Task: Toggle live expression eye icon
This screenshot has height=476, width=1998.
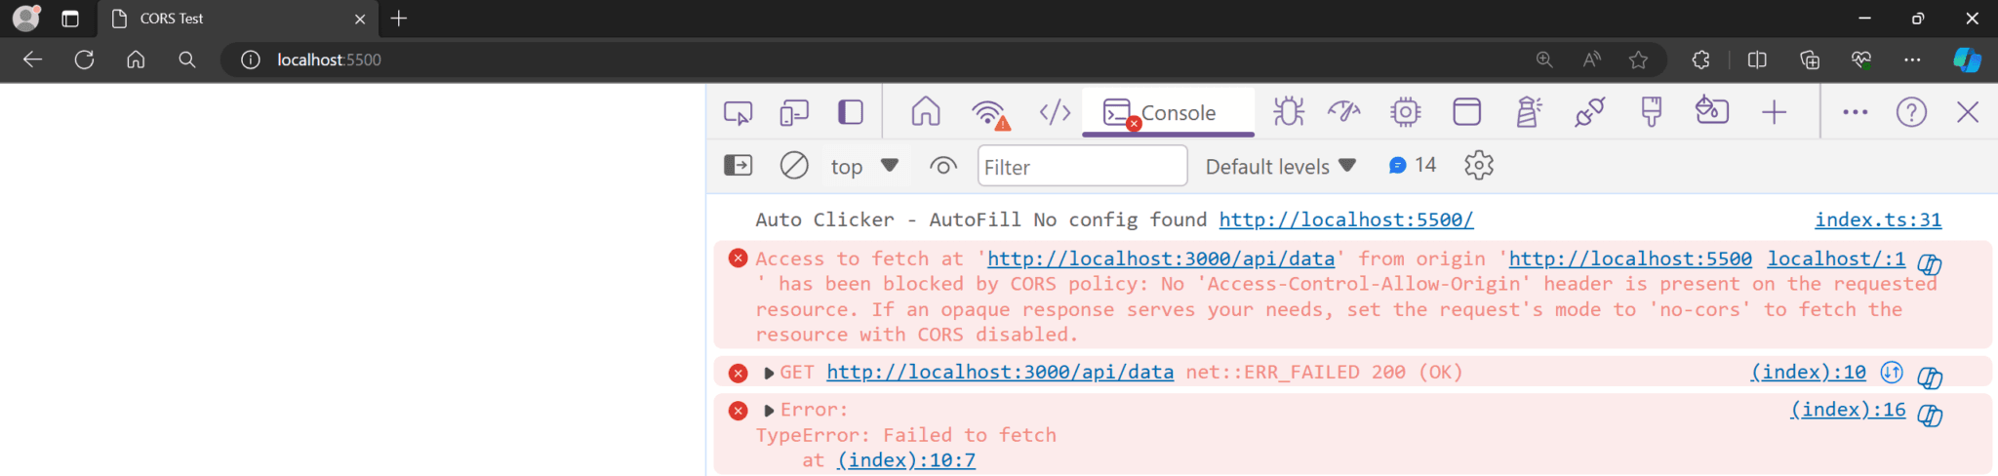Action: 942,166
